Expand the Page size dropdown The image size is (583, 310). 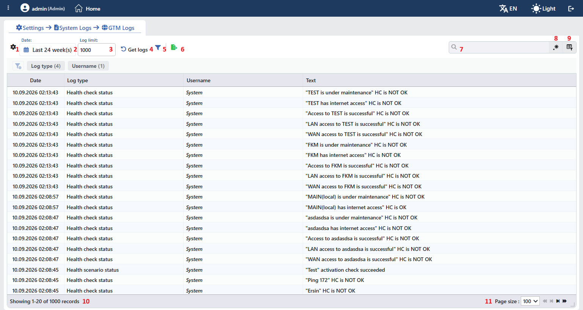coord(530,301)
